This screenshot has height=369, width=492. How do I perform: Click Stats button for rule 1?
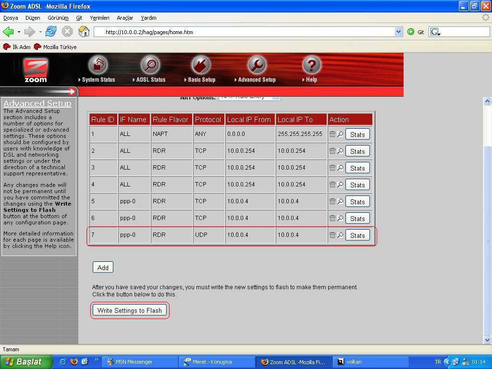[357, 135]
